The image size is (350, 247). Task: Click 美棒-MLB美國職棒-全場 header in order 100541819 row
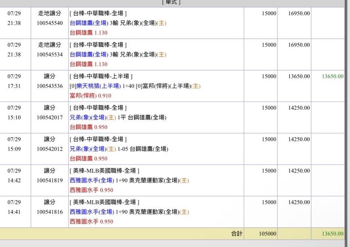click(104, 171)
